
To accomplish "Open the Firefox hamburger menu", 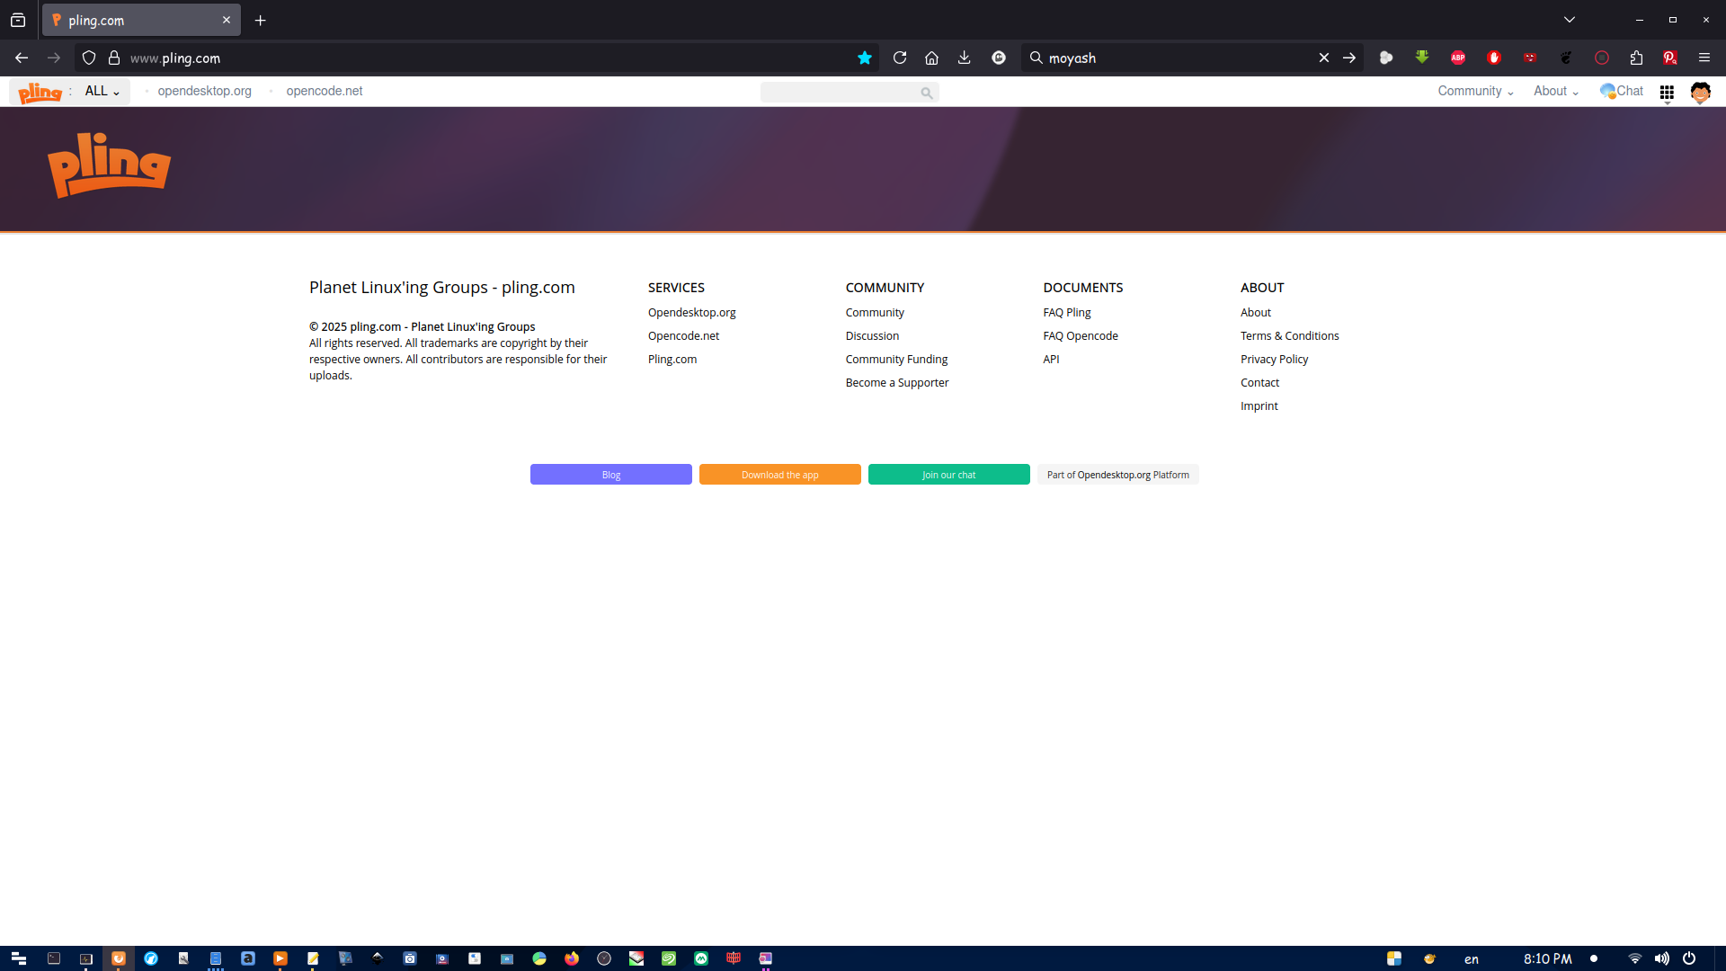I will coord(1704,58).
